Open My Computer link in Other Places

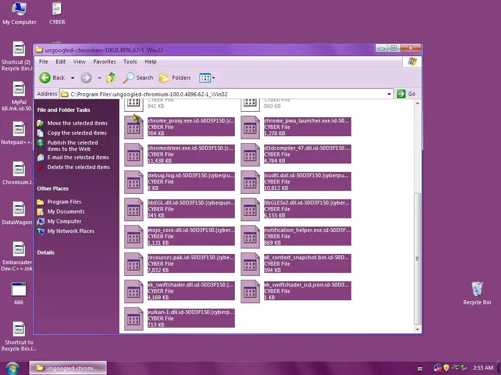point(64,221)
